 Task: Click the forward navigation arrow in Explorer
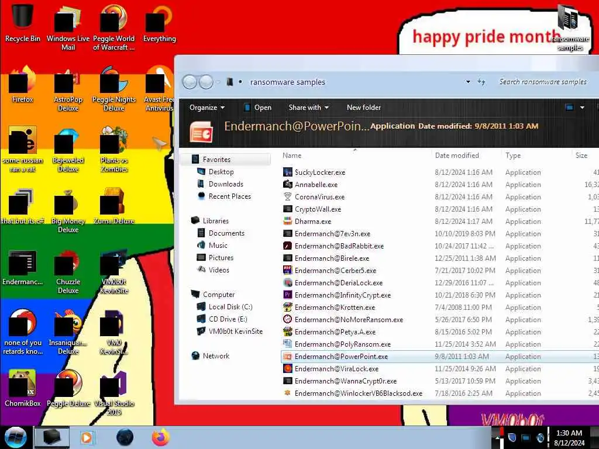[x=206, y=82]
